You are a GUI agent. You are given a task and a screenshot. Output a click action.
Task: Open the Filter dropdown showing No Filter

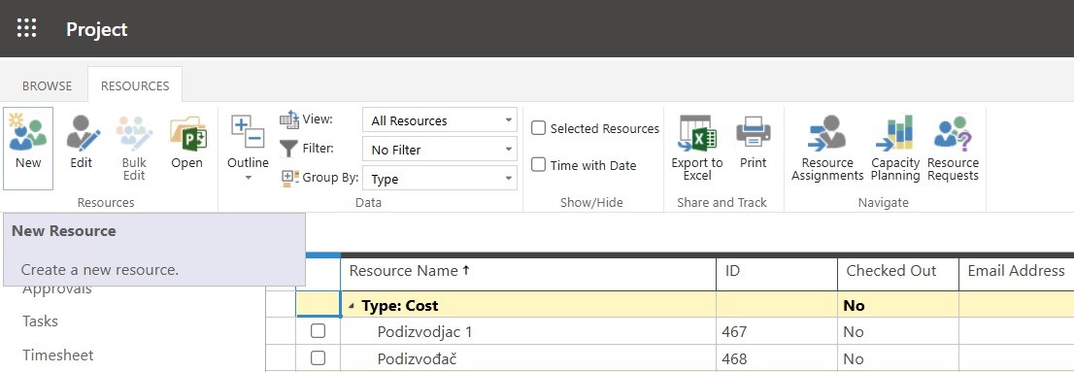click(440, 150)
